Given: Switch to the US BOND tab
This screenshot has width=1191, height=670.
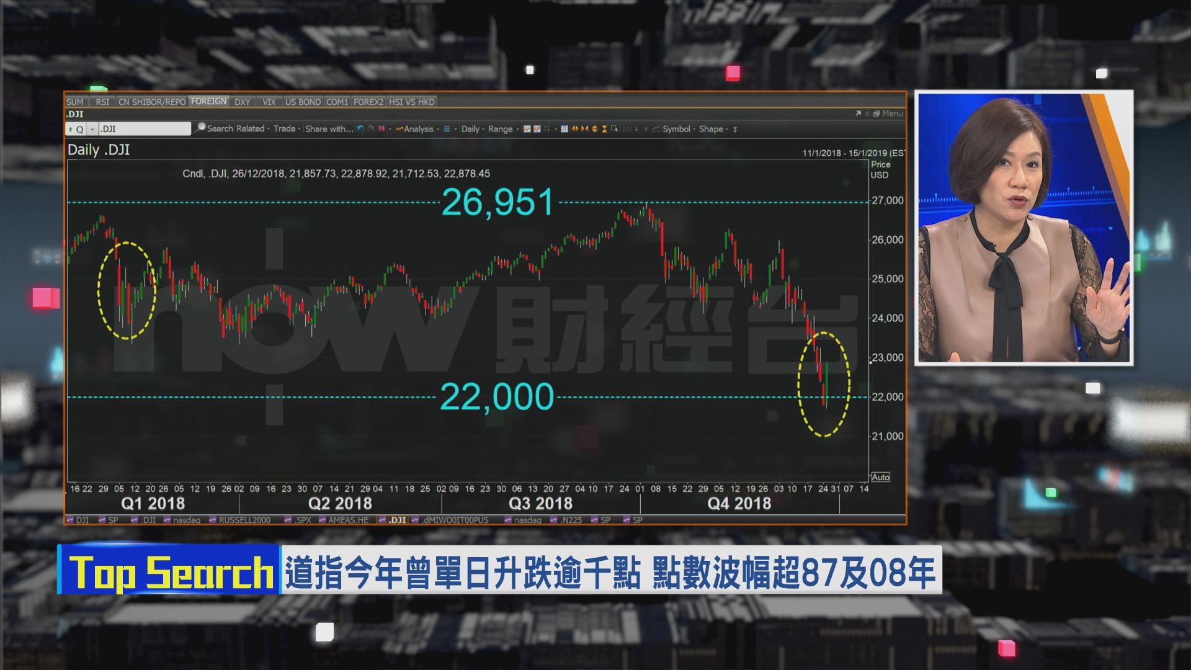Looking at the screenshot, I should pos(303,102).
